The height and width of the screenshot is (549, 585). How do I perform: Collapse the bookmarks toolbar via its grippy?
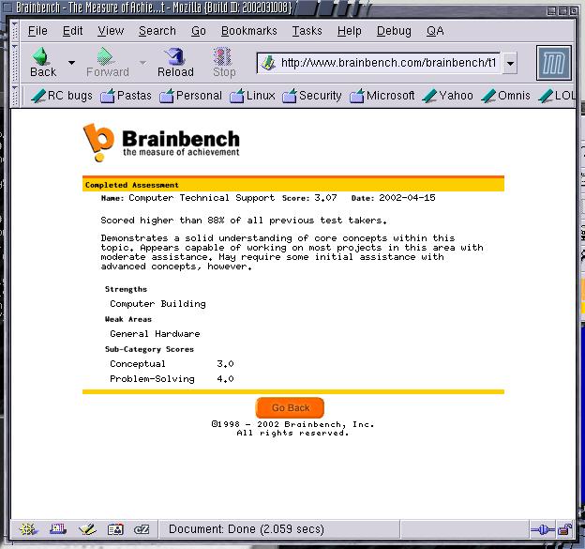click(x=15, y=96)
